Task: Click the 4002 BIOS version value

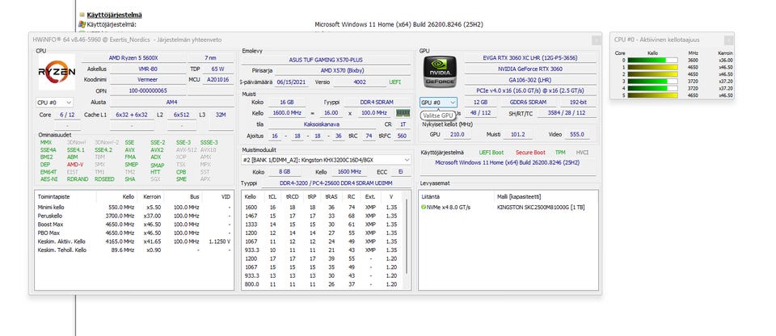Action: coord(360,82)
